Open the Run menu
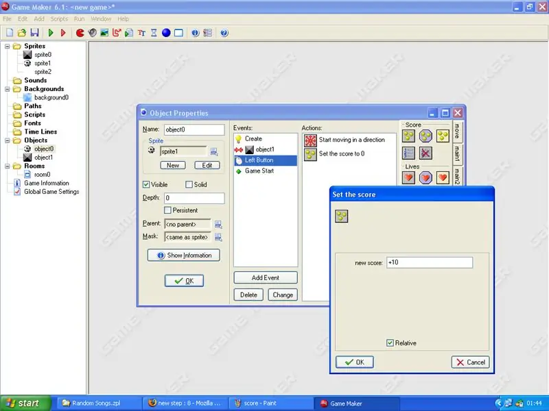Image resolution: width=549 pixels, height=411 pixels. tap(79, 19)
